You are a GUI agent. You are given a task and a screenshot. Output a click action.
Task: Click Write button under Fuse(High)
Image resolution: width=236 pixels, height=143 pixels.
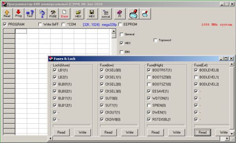[x=177, y=132]
